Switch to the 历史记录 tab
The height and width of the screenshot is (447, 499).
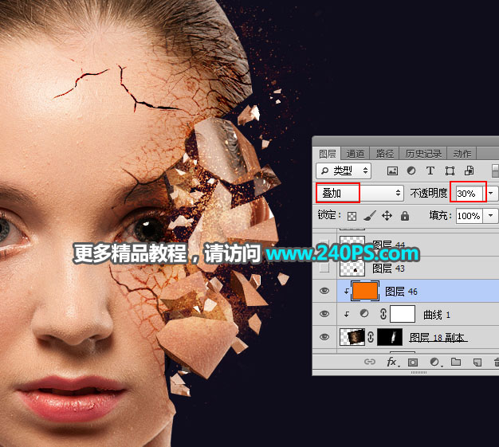tap(423, 154)
